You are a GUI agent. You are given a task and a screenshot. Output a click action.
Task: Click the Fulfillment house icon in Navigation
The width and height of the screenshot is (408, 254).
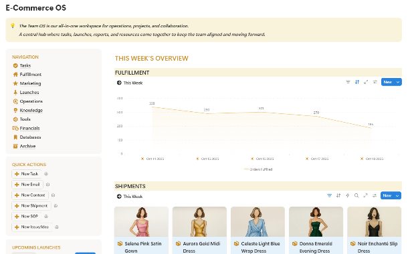[x=15, y=75]
